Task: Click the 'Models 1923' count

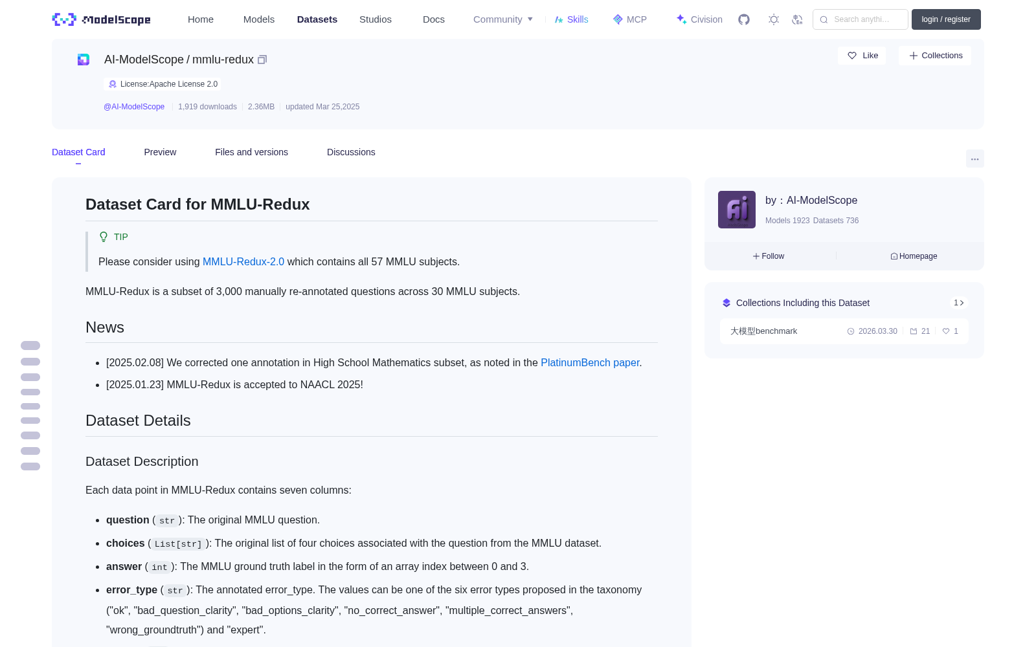Action: 787,221
